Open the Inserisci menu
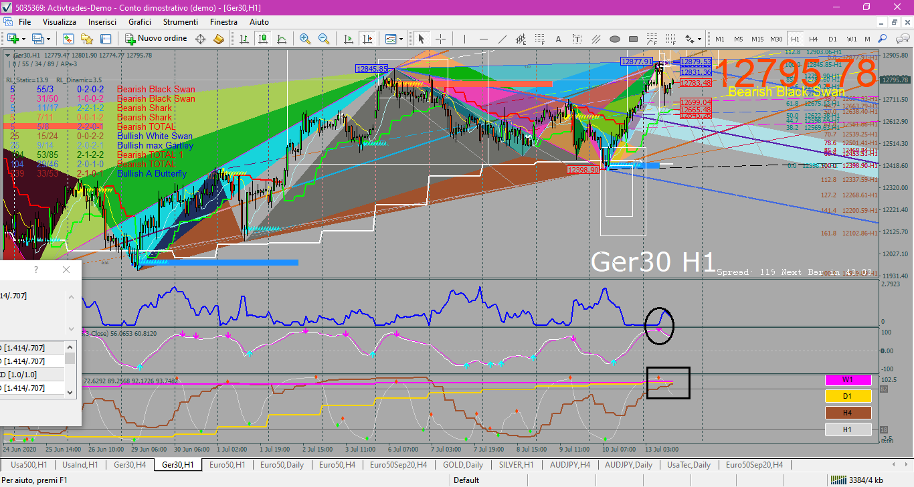This screenshot has width=914, height=487. pyautogui.click(x=102, y=21)
